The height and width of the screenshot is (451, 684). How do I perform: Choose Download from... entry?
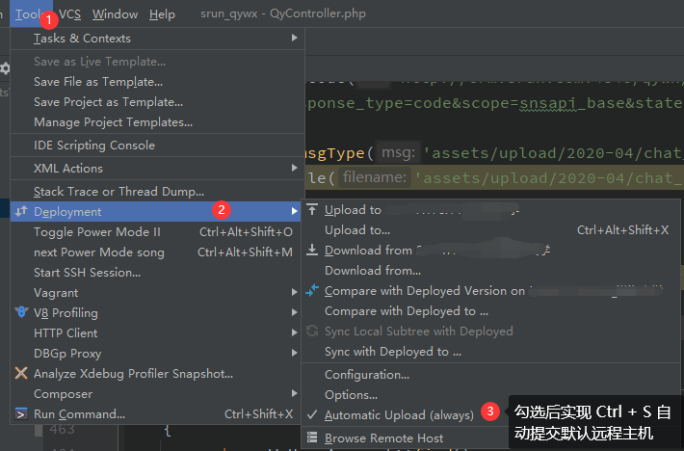point(490,271)
